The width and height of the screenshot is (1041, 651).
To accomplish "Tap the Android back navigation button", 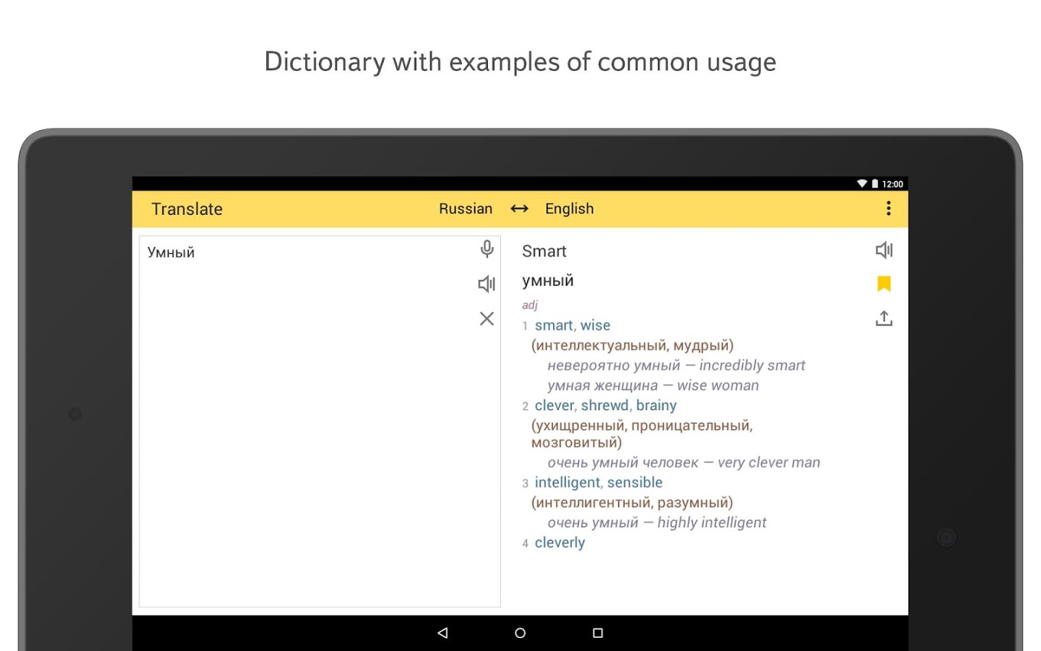I will pyautogui.click(x=442, y=633).
